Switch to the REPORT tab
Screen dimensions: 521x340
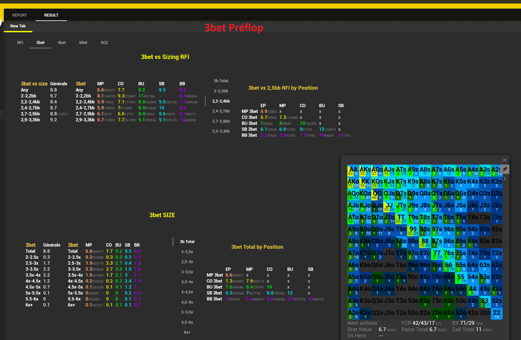tap(20, 15)
